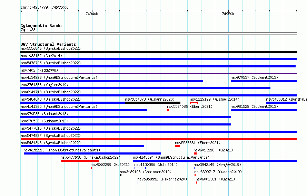This screenshot has height=196, width=307.
Task: Click the blue bar under esv2761338
Action: click(146, 88)
